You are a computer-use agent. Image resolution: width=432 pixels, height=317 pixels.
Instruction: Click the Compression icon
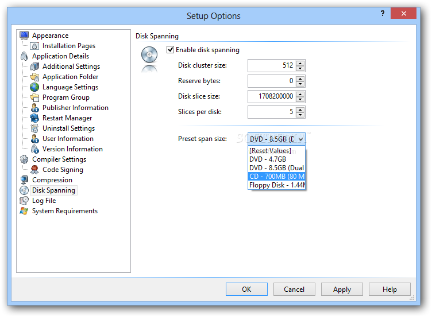click(x=24, y=180)
